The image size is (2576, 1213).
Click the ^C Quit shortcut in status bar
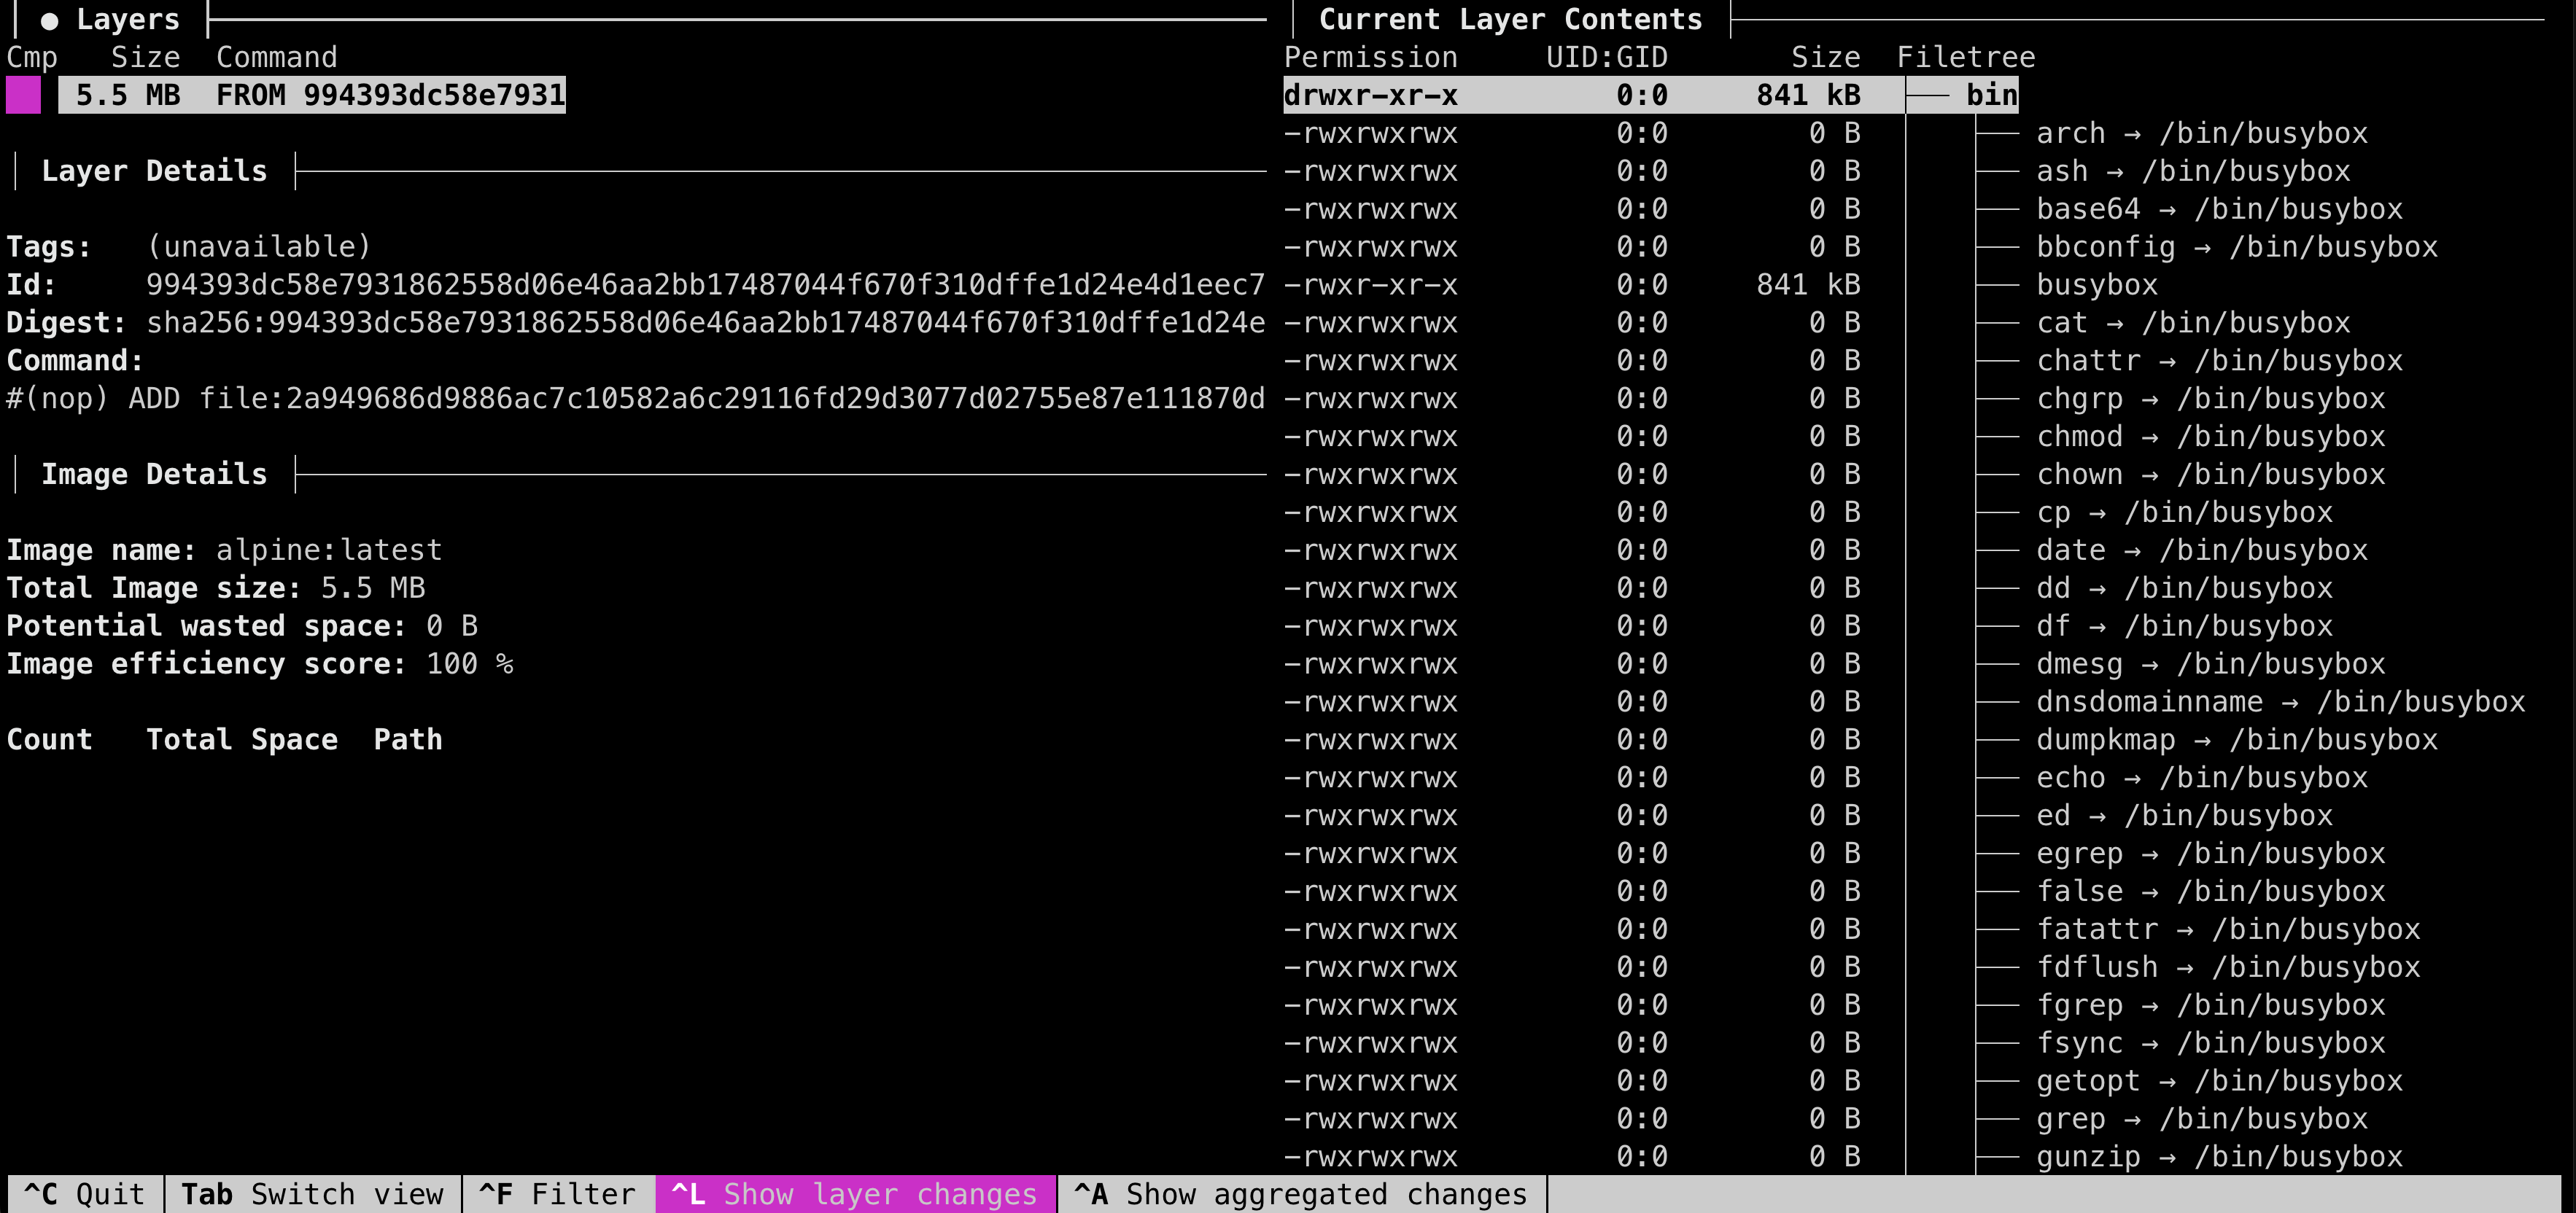point(85,1194)
